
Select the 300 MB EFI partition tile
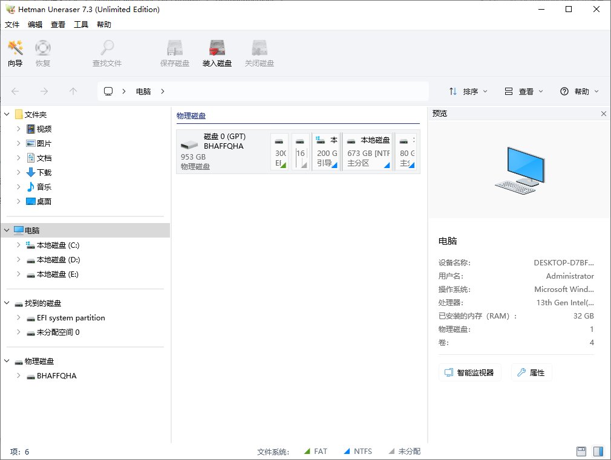[x=279, y=152]
